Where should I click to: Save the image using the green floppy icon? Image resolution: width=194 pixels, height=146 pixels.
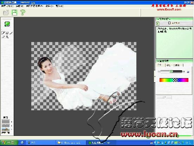coord(14,13)
